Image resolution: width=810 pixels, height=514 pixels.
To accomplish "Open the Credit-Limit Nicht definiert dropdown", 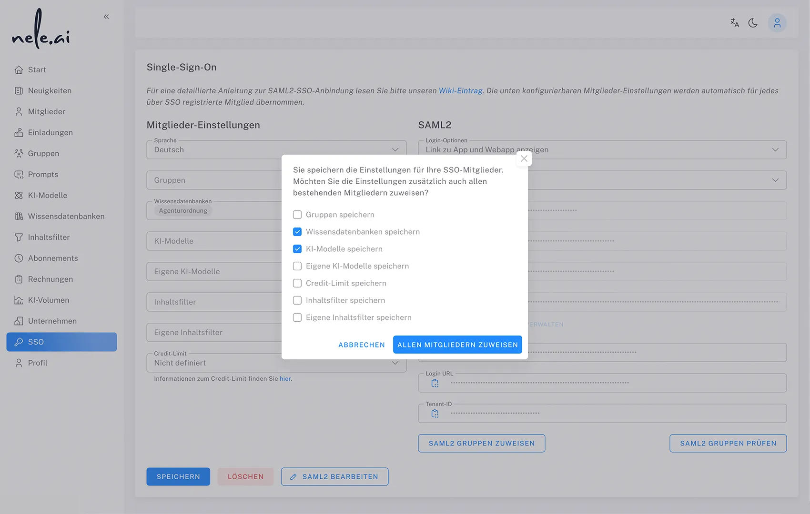I will click(x=276, y=363).
